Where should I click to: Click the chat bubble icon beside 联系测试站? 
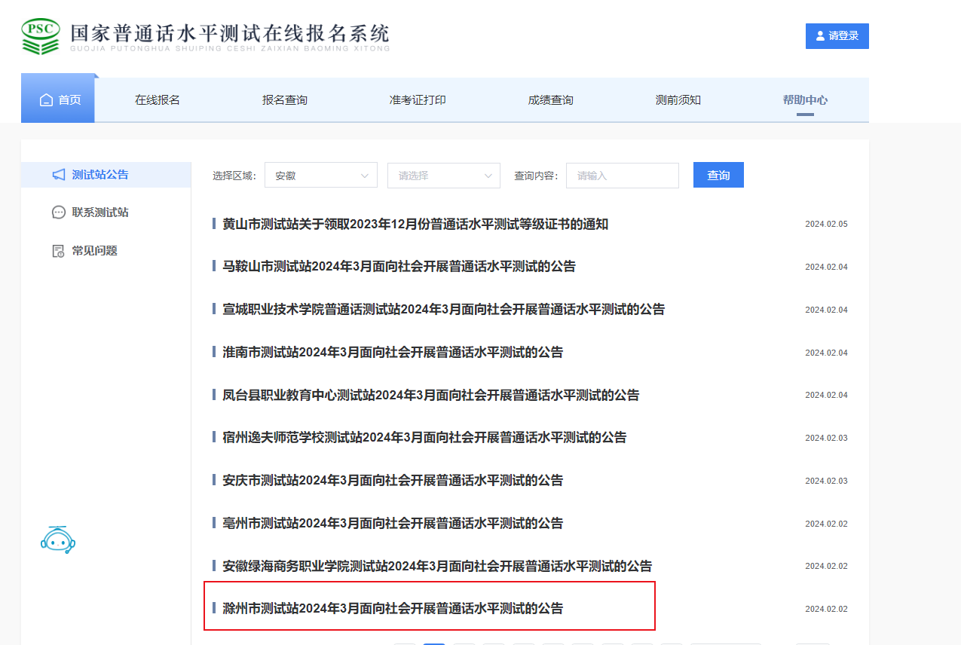(x=59, y=212)
